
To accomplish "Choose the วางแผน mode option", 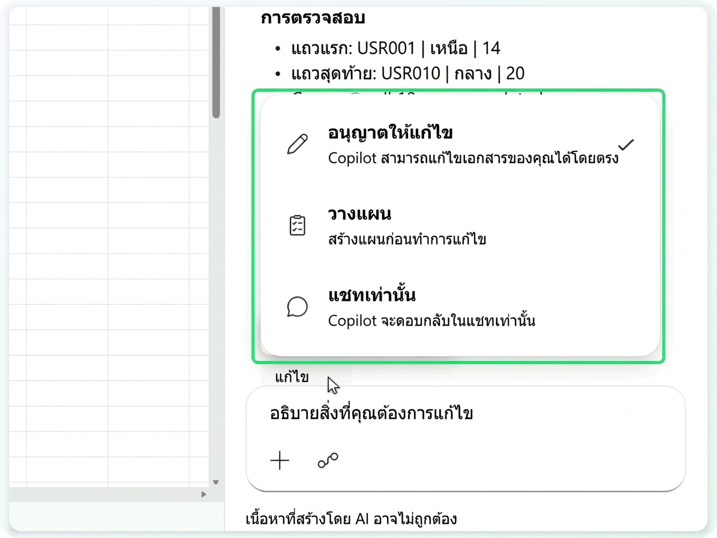I will [460, 226].
